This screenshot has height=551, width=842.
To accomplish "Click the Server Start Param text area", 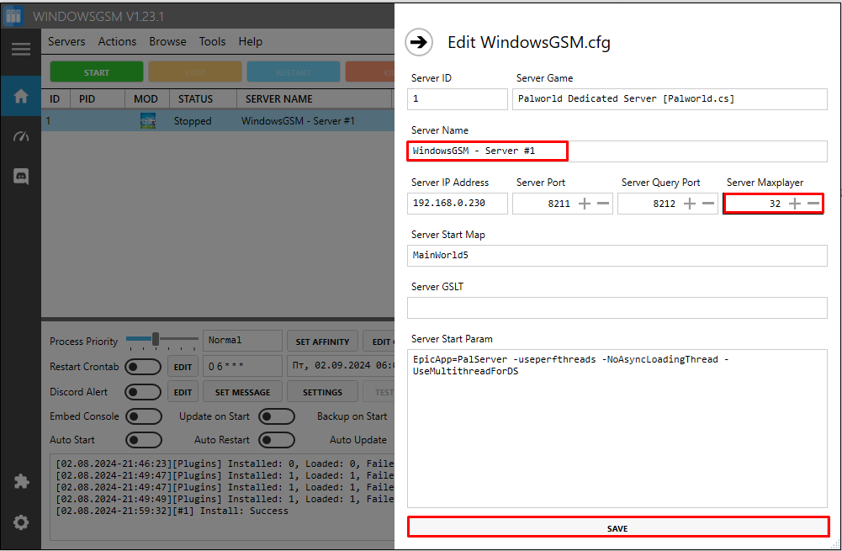I will (x=617, y=428).
